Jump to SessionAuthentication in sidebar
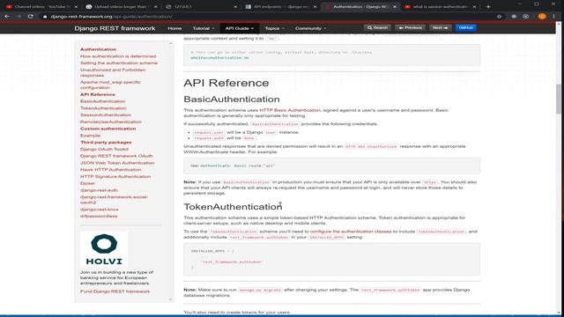This screenshot has height=317, width=564. point(106,115)
